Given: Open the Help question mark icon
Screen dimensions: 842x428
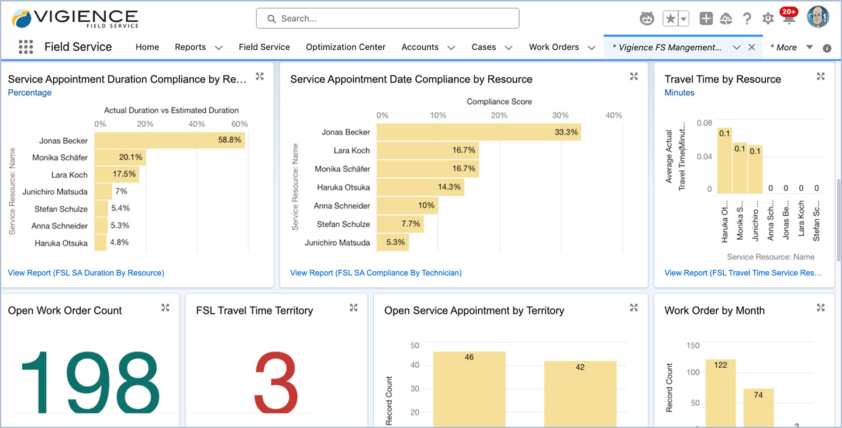Looking at the screenshot, I should click(747, 19).
